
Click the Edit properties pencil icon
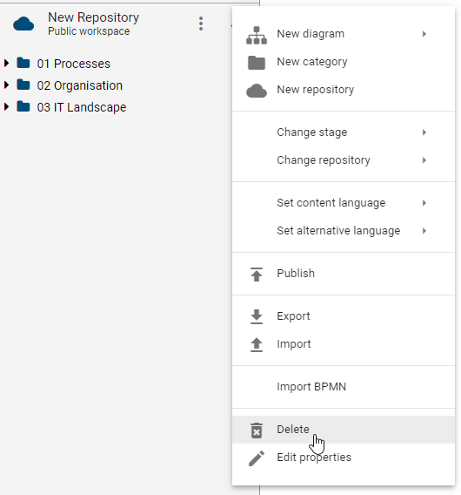pos(257,458)
